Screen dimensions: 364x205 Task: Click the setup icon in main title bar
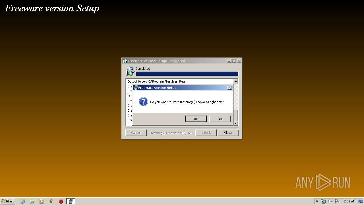[125, 61]
